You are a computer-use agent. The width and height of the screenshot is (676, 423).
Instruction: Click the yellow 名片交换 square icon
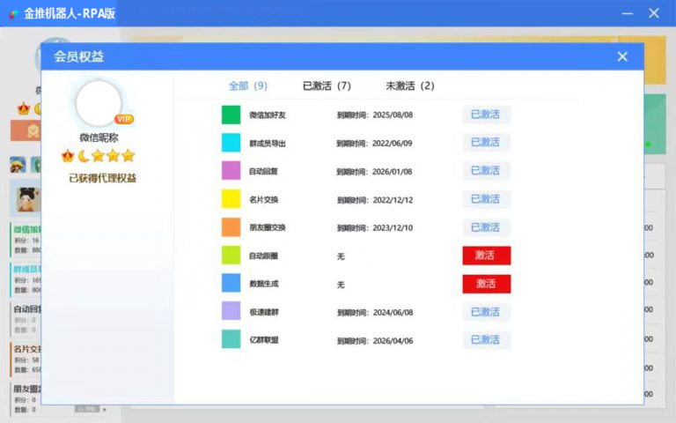pyautogui.click(x=231, y=199)
